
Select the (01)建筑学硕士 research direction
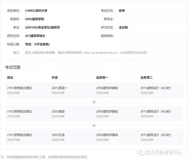click(x=35, y=36)
